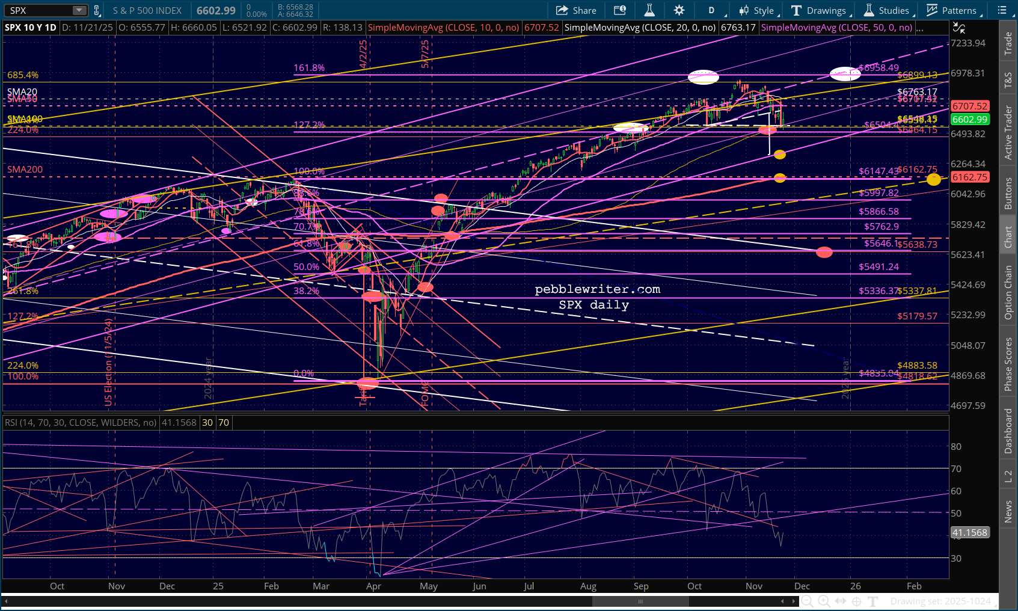Toggle the symbol link clipboard icon
Image resolution: width=1018 pixels, height=611 pixels.
point(96,10)
